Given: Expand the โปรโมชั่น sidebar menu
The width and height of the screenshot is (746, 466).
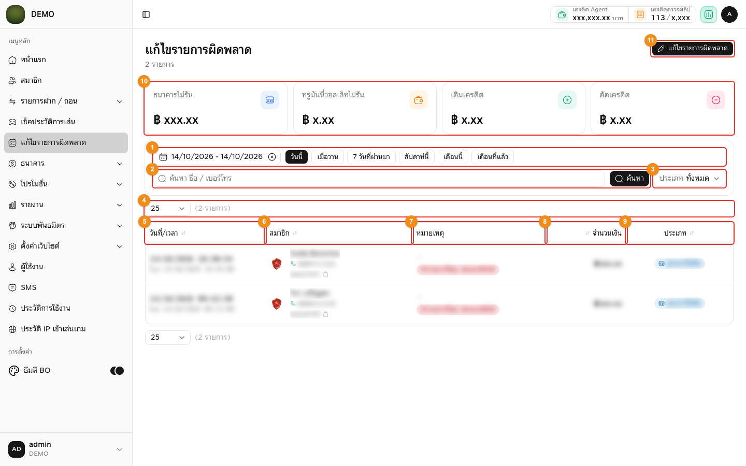Looking at the screenshot, I should (66, 184).
